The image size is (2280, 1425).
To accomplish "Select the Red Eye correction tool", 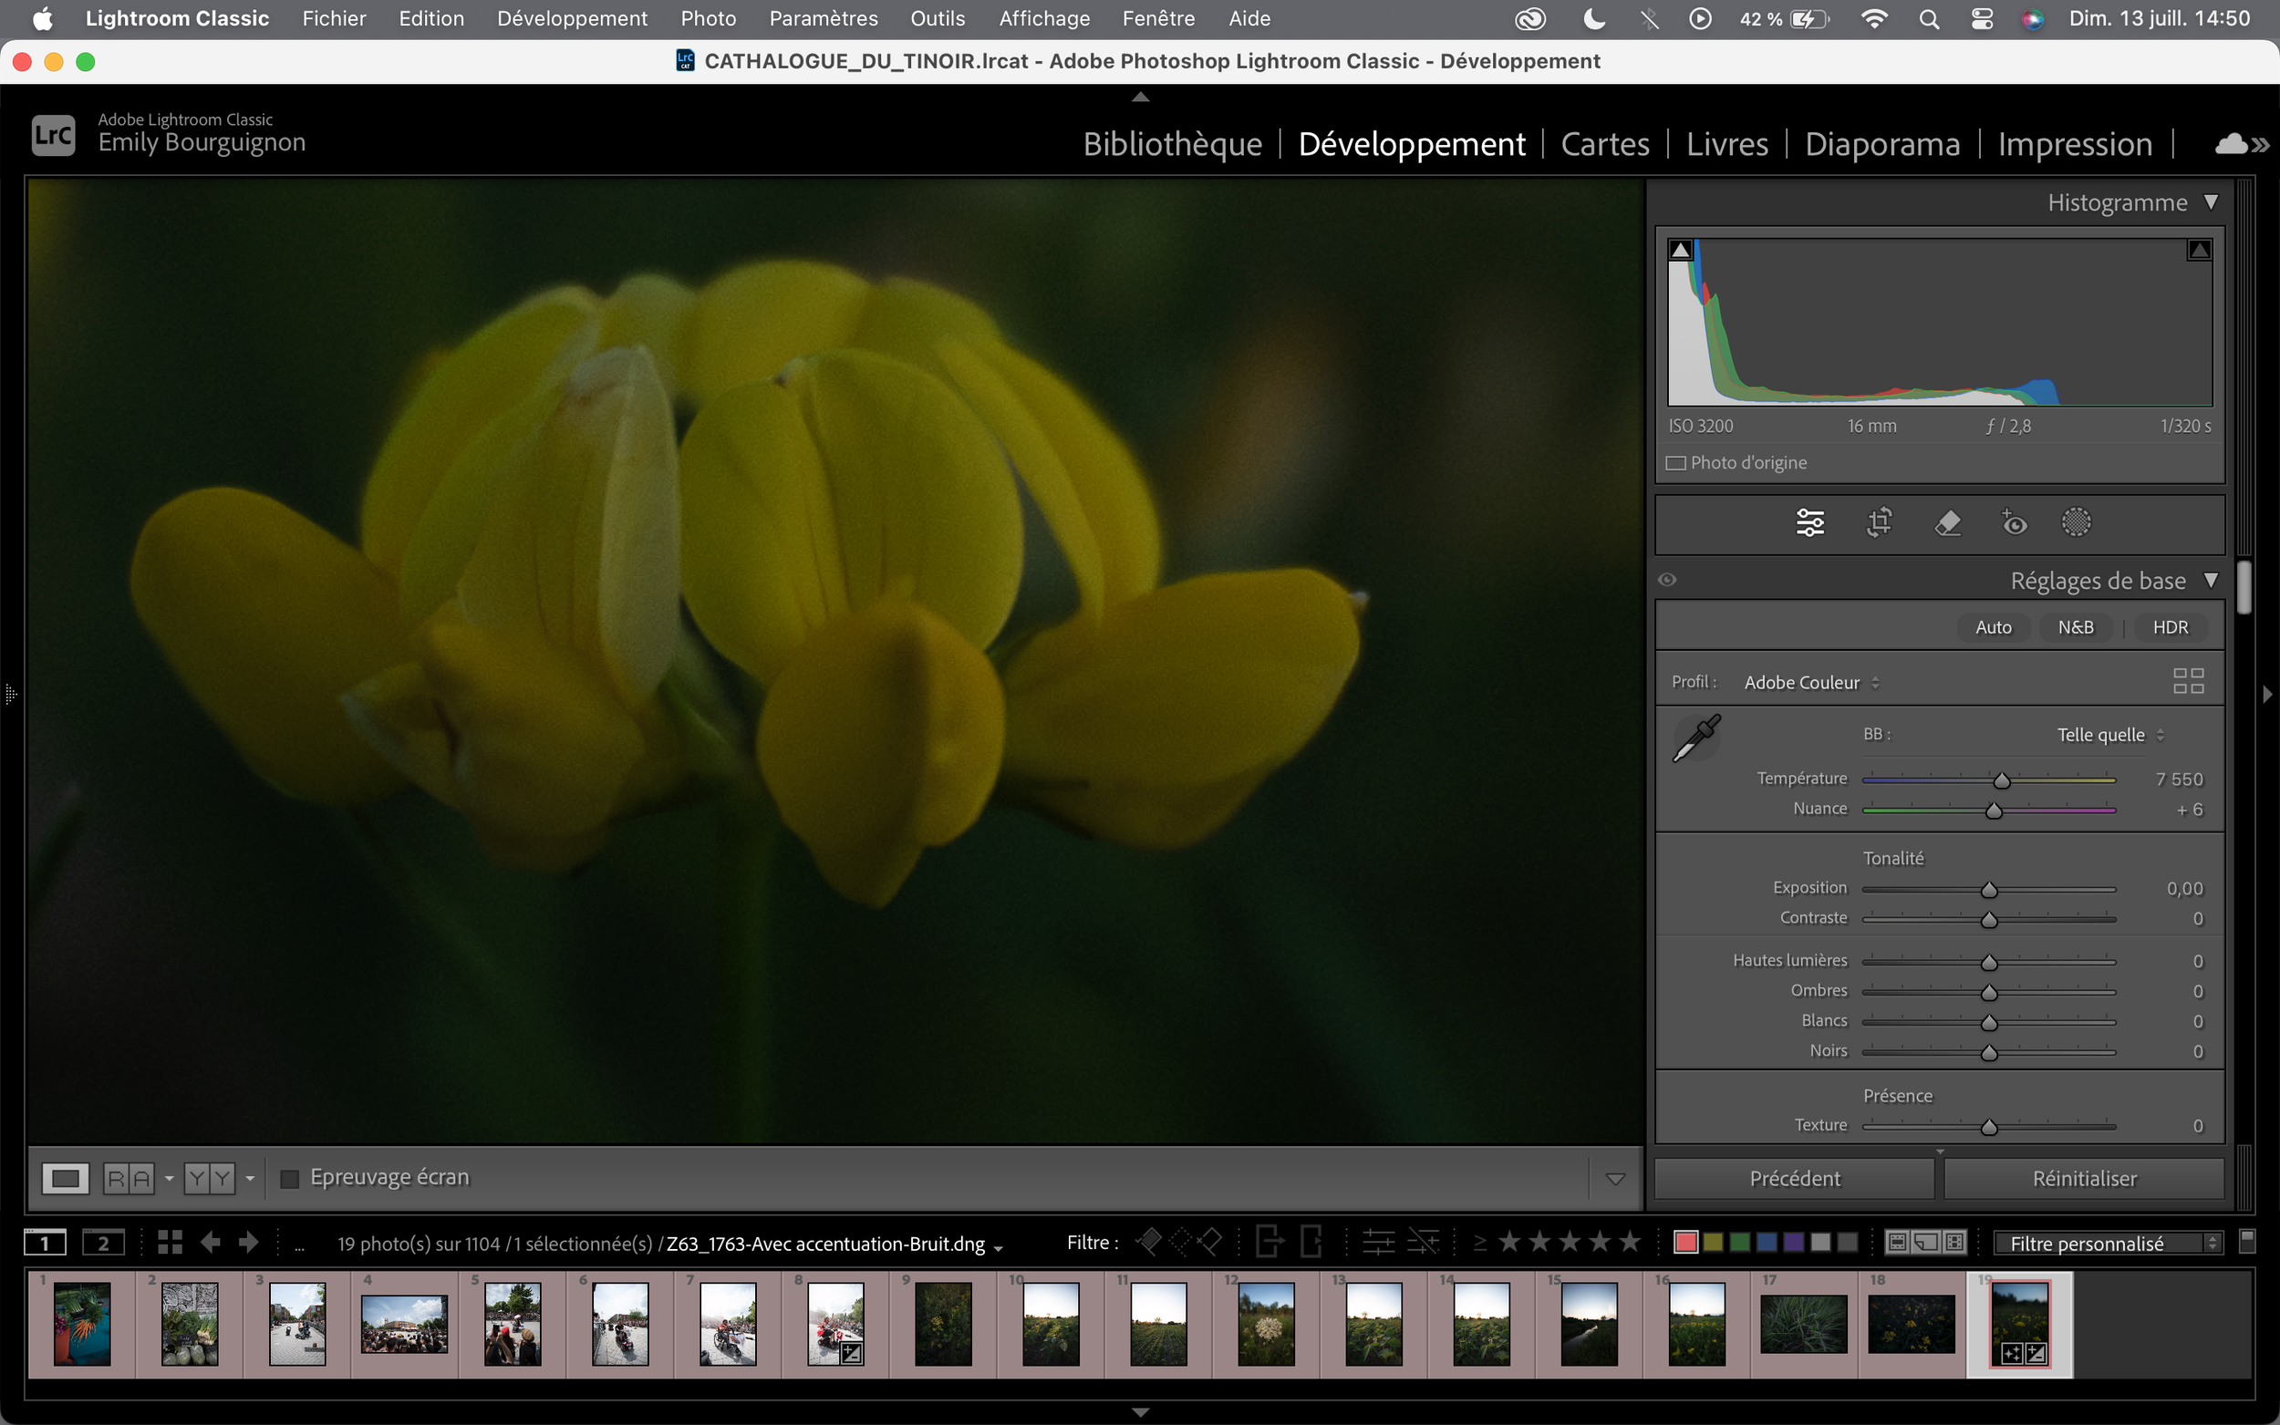I will [x=2014, y=522].
